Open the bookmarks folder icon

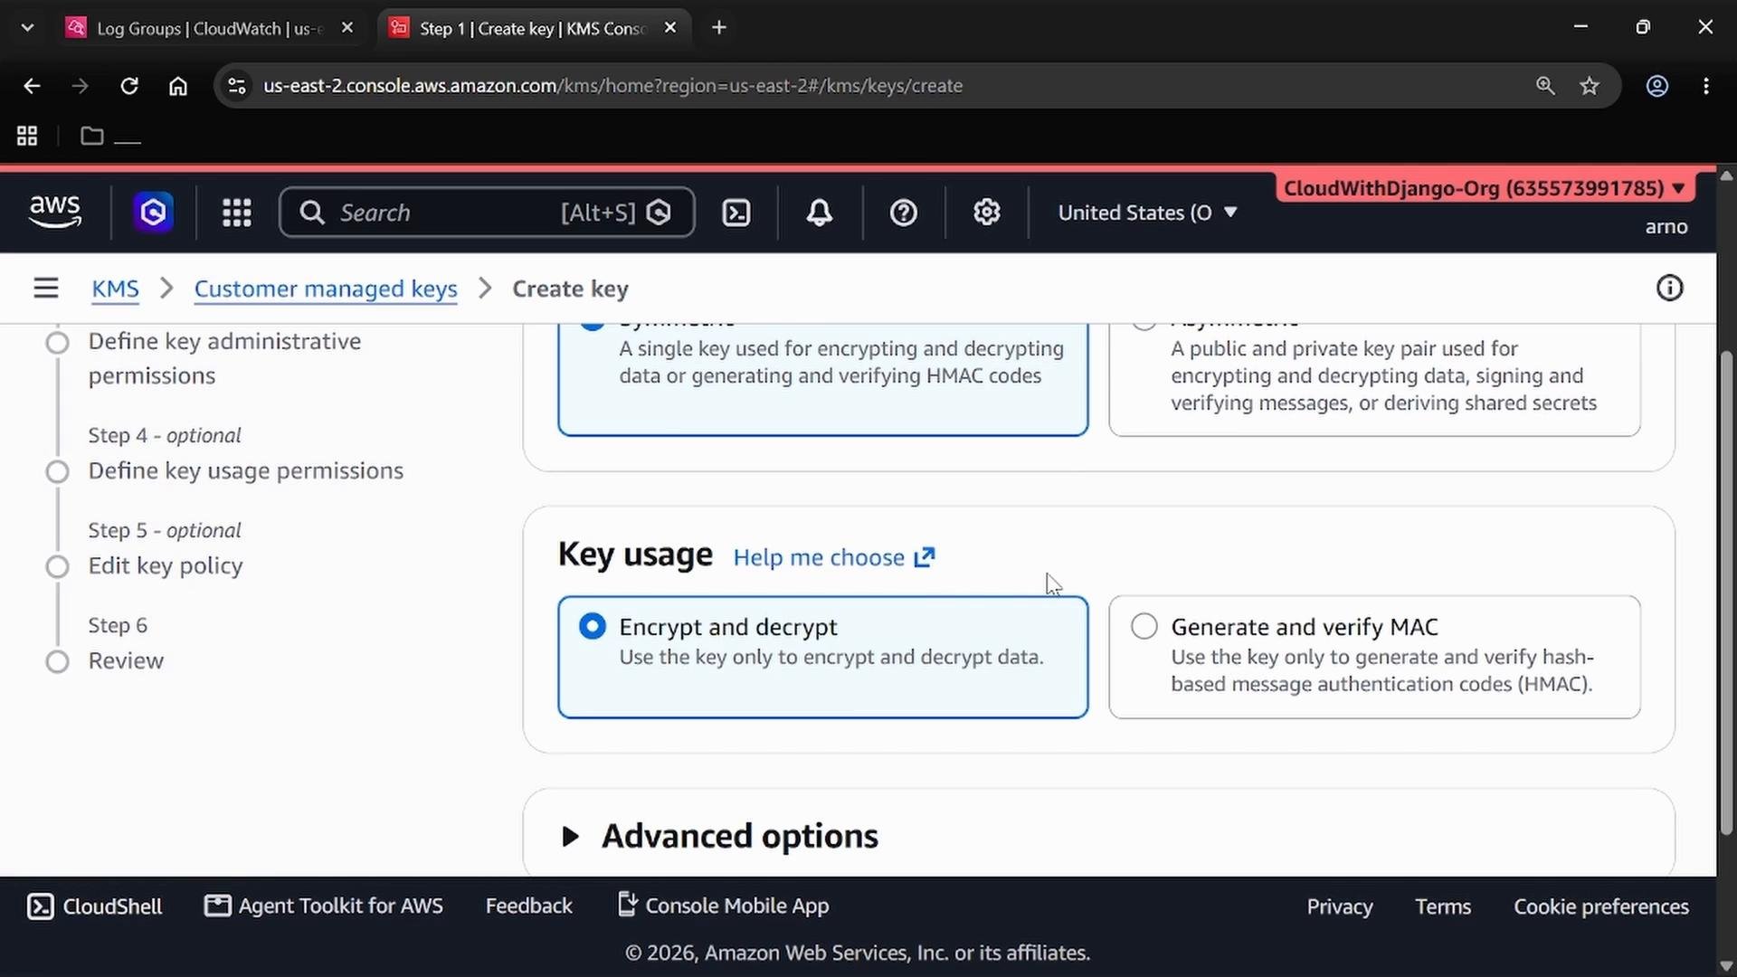pos(91,136)
